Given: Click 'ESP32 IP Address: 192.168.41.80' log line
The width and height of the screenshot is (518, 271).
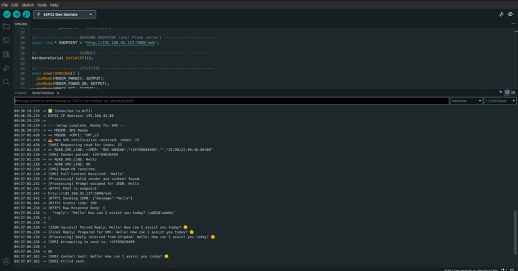Looking at the screenshot, I should [x=64, y=116].
